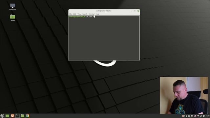This screenshot has width=210, height=118.
Task: Open the Help menu in terminal
Action: 98,14
